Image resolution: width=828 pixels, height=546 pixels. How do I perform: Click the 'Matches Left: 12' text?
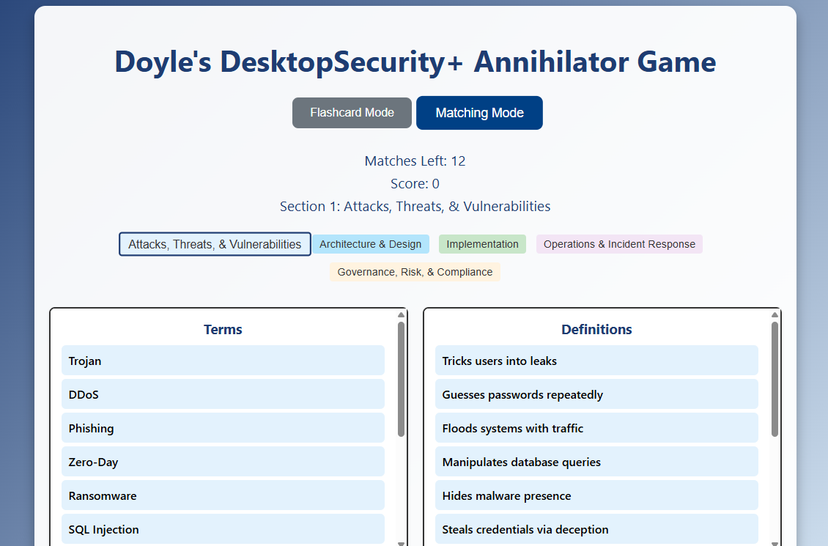click(415, 161)
